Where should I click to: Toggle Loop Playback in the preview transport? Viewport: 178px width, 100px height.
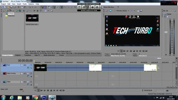(121, 51)
